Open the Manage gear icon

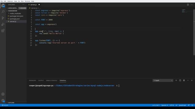tap(3, 101)
